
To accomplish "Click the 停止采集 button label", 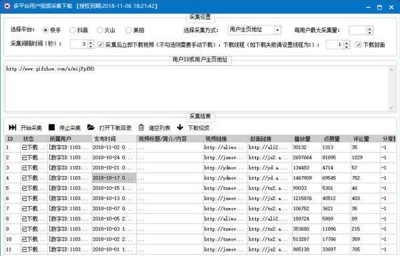I will 70,127.
